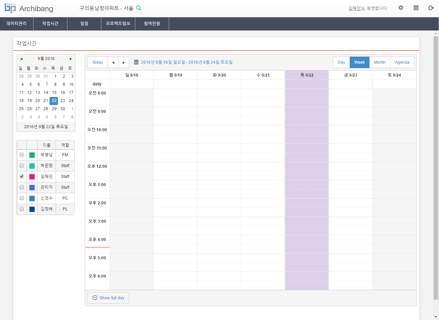Click the Archibang logo icon
The height and width of the screenshot is (320, 439).
10,8
